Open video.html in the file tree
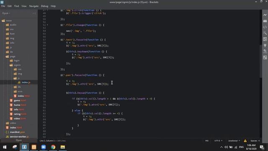268x151 pixels. coord(20,118)
